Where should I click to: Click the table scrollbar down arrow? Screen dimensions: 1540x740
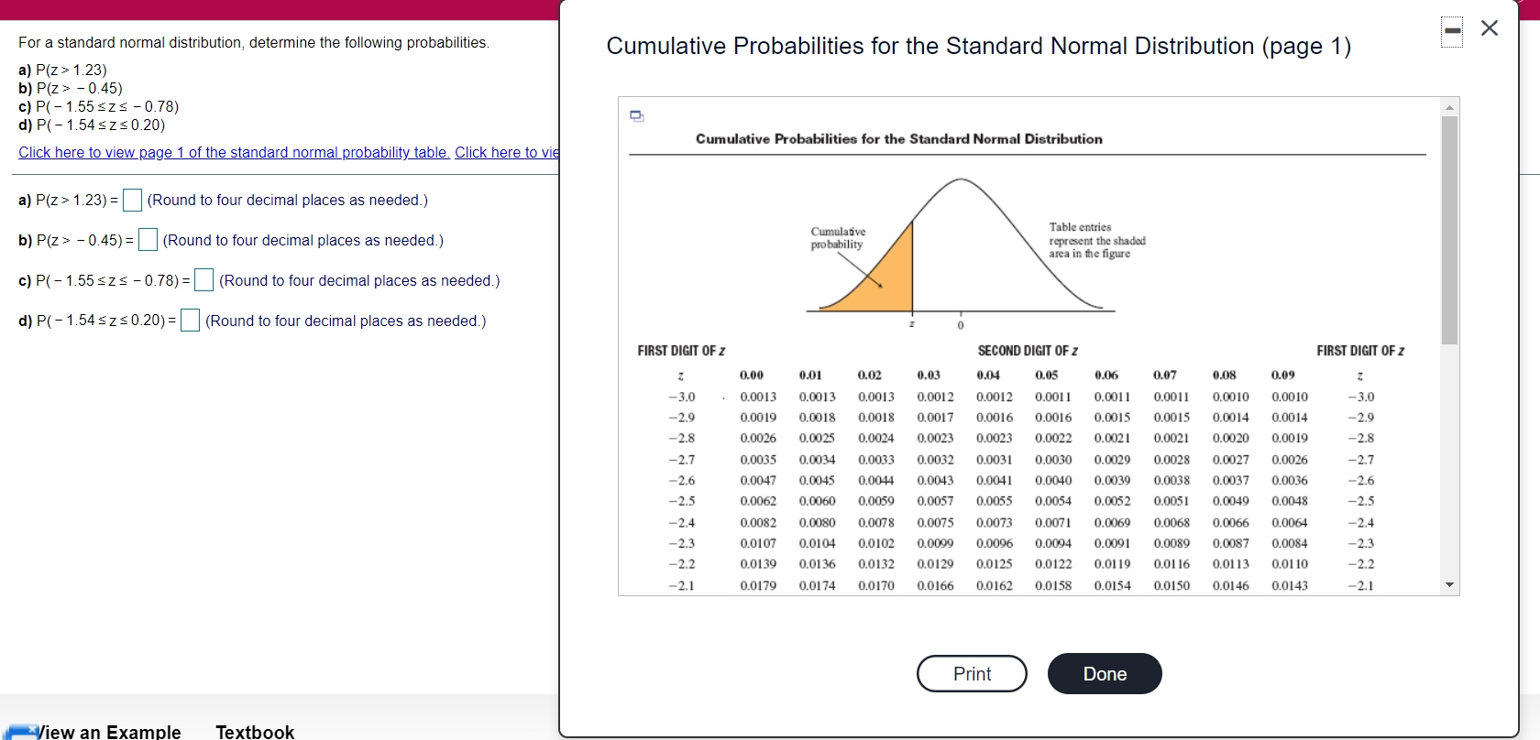pos(1449,585)
